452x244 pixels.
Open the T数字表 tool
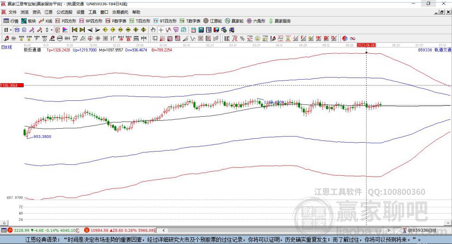tap(190, 21)
